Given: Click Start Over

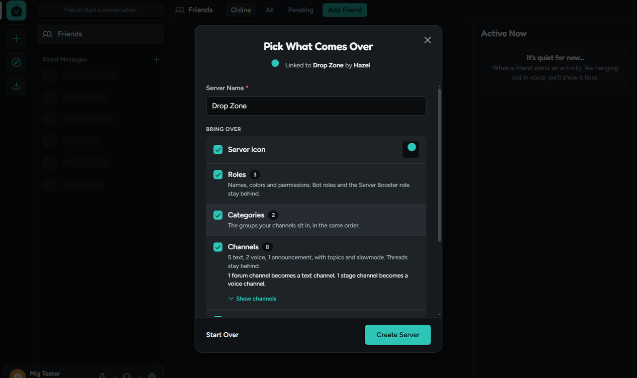Looking at the screenshot, I should tap(222, 335).
